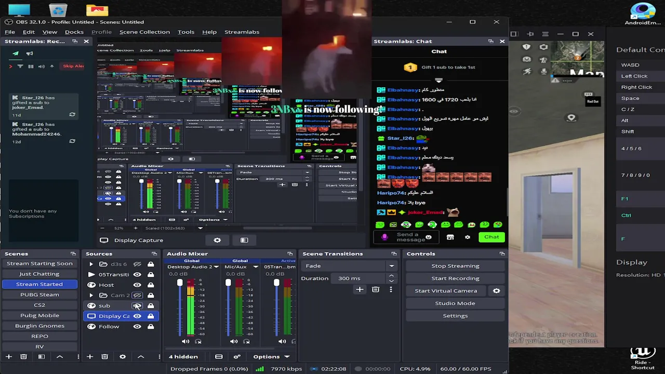Open Display Capture properties gear in preview toolbar
Image resolution: width=665 pixels, height=374 pixels.
click(217, 240)
